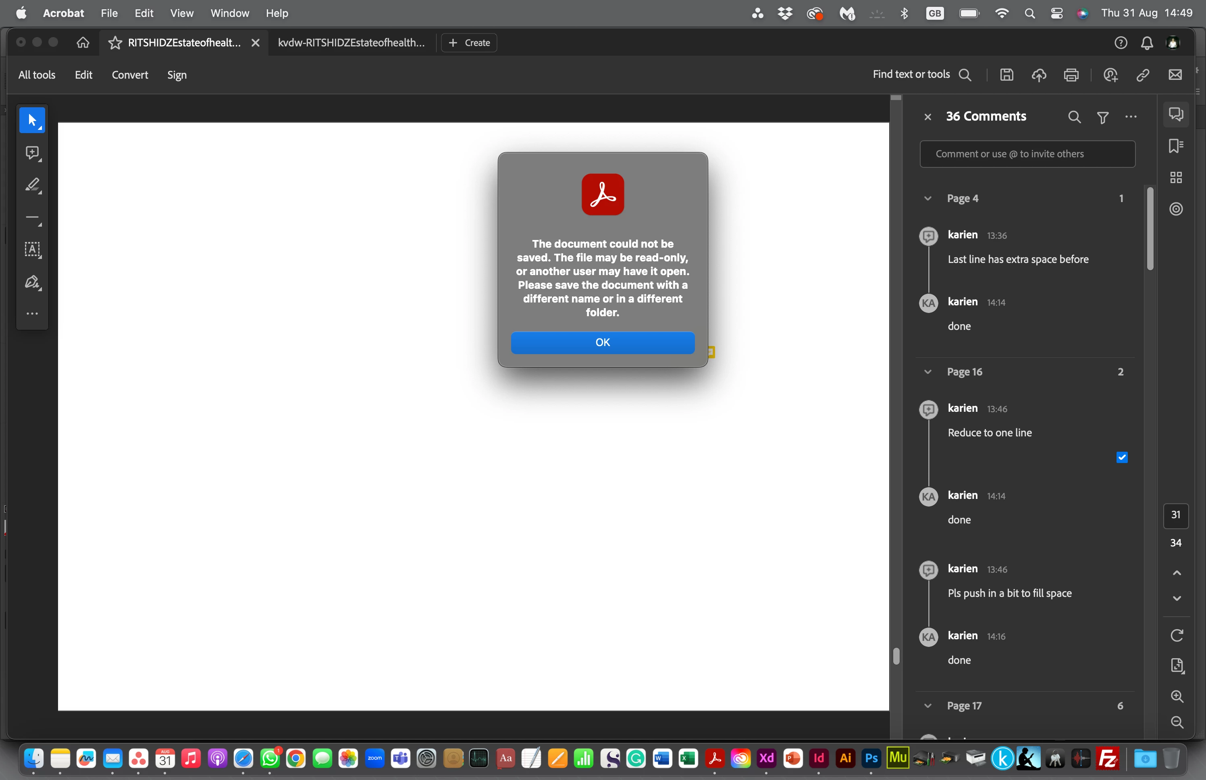Click the save disk icon
Viewport: 1206px width, 780px height.
tap(1006, 75)
